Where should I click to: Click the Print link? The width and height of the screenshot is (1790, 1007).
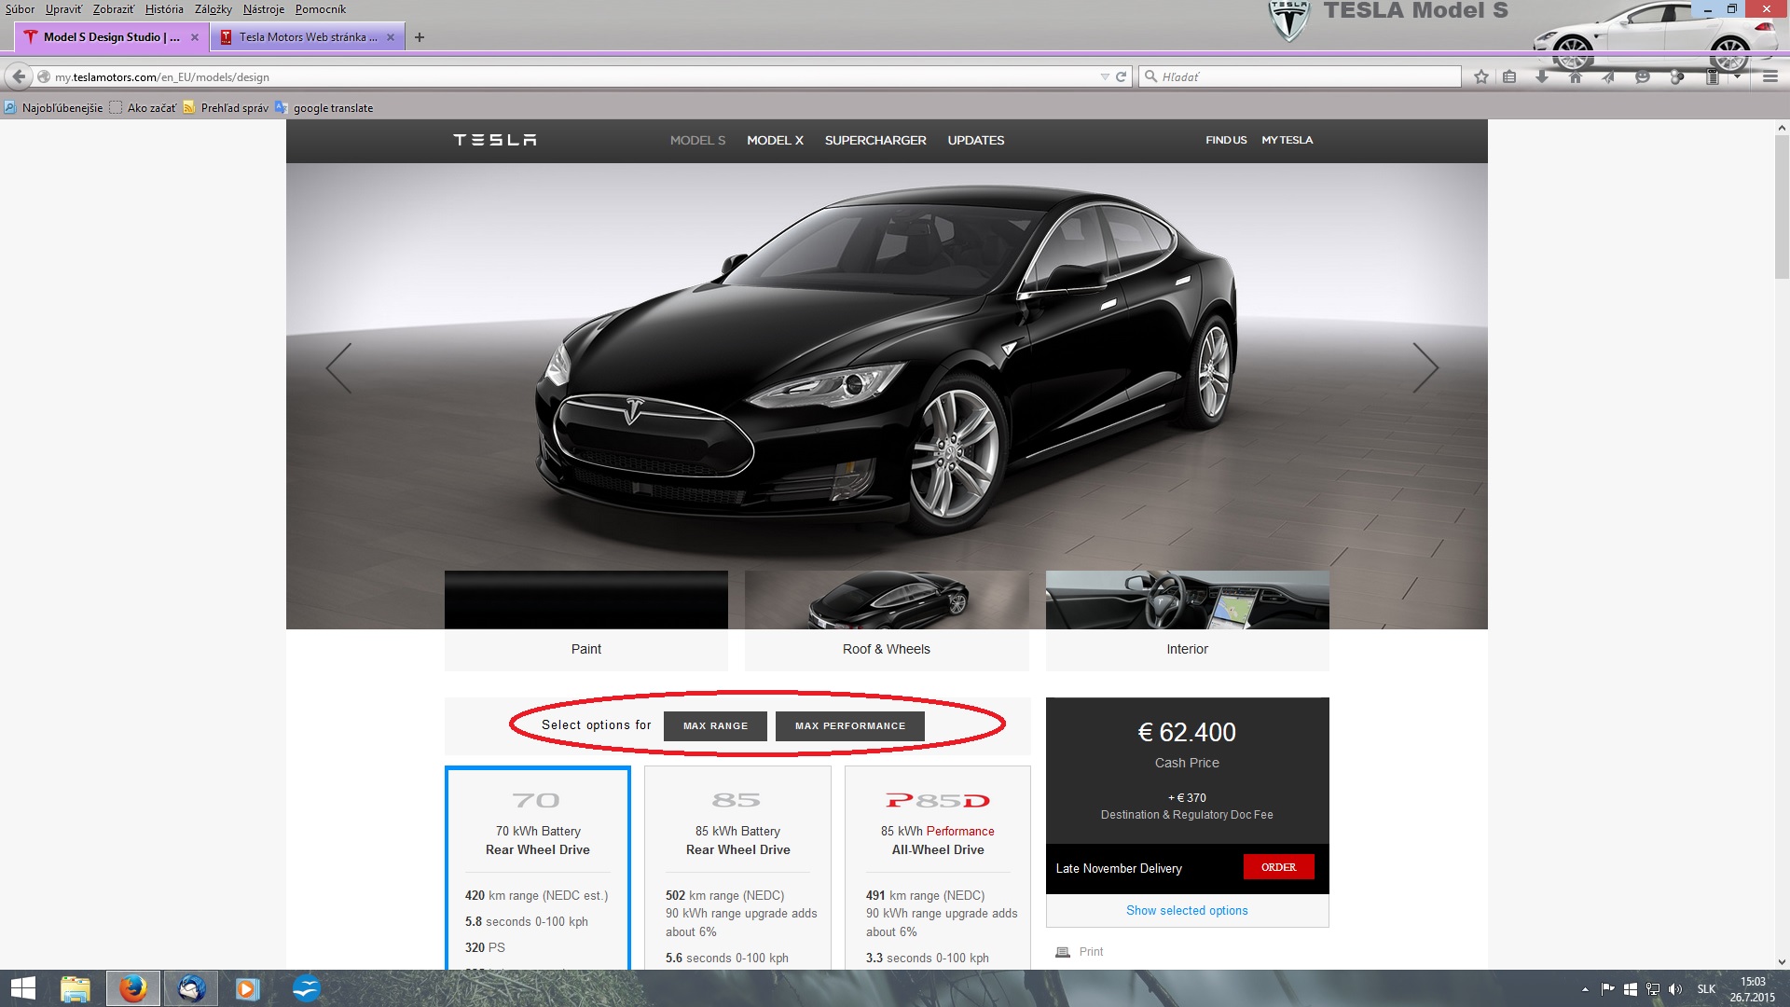[x=1091, y=952]
